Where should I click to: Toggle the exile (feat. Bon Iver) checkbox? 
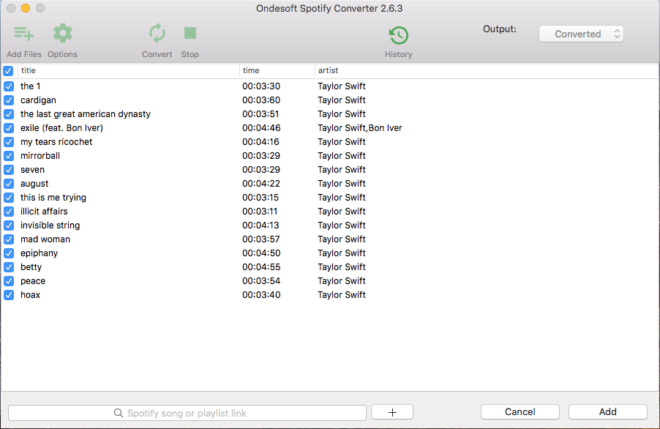[x=9, y=128]
